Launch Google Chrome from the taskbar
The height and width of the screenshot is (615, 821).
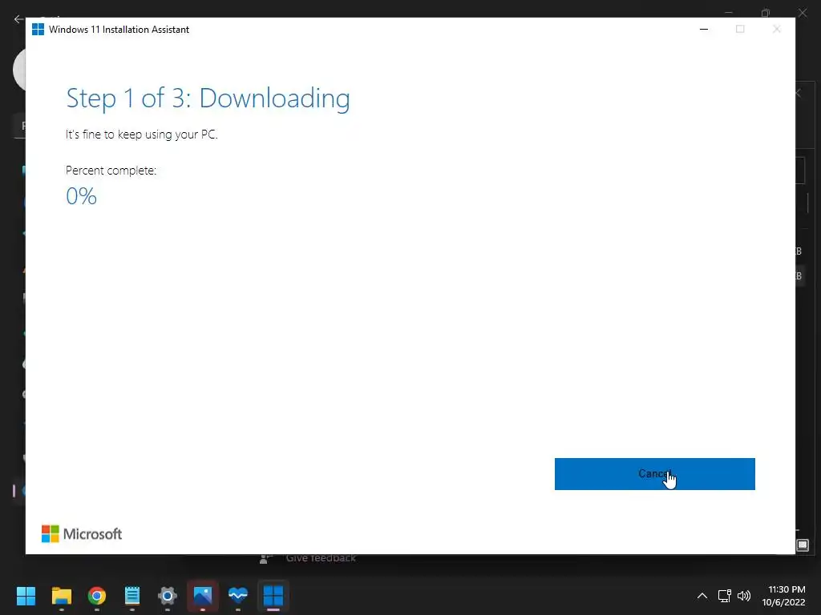[96, 595]
